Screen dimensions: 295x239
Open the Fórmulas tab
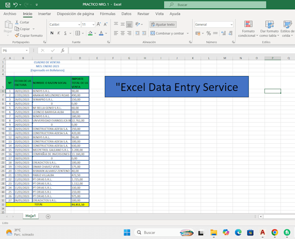tap(108, 14)
